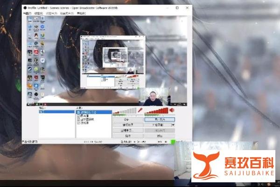Screen dimensions: 280x187
Task: Toggle the third source's checkbox in Sources list
Action: coord(78,119)
